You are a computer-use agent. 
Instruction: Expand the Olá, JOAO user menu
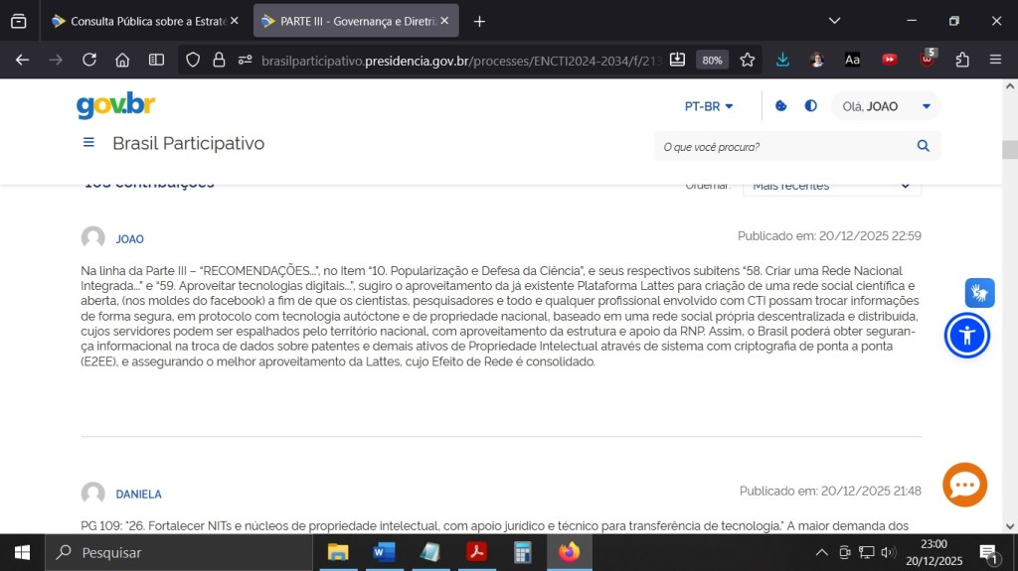886,106
